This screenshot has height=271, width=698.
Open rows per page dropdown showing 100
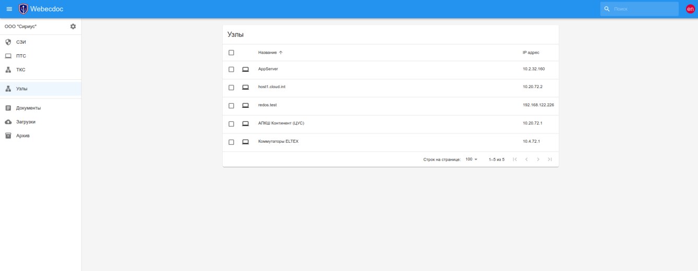472,159
